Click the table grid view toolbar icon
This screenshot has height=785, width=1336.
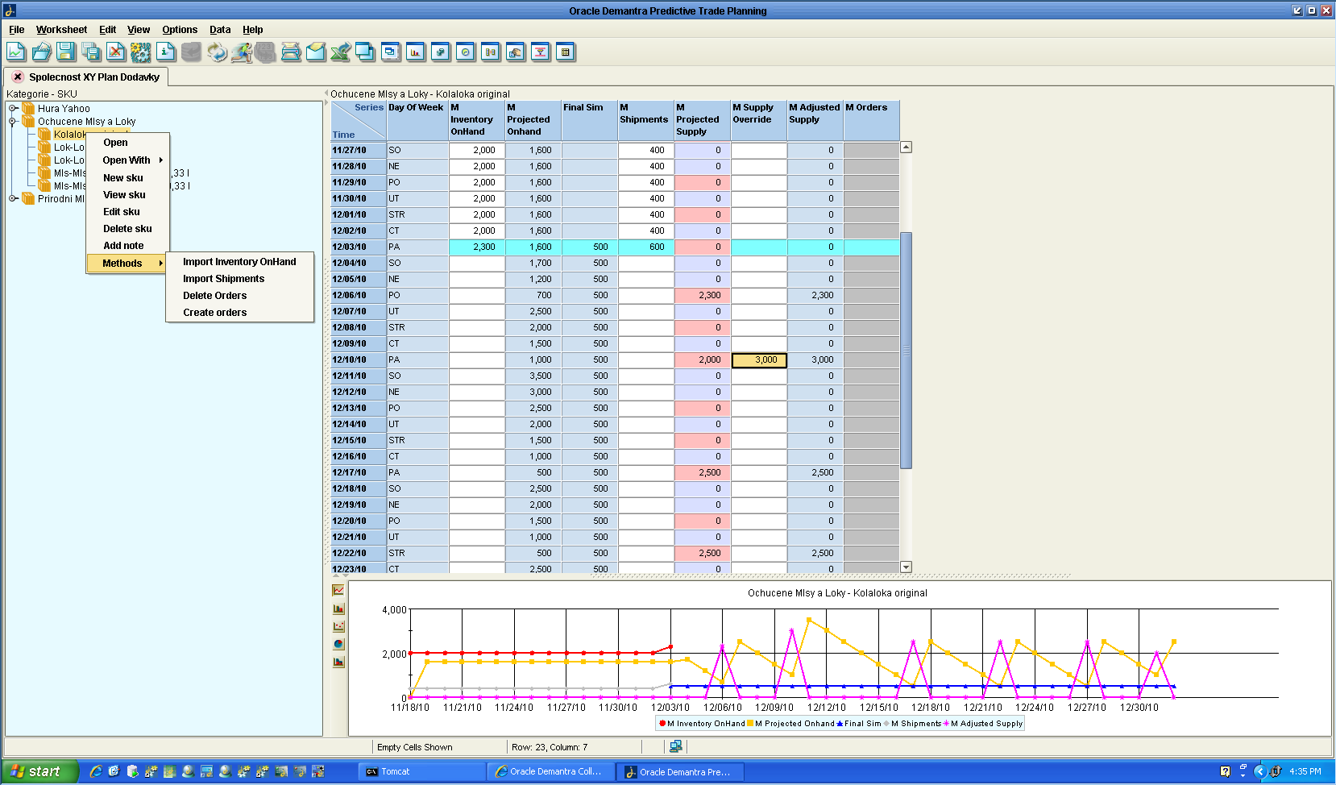[566, 52]
